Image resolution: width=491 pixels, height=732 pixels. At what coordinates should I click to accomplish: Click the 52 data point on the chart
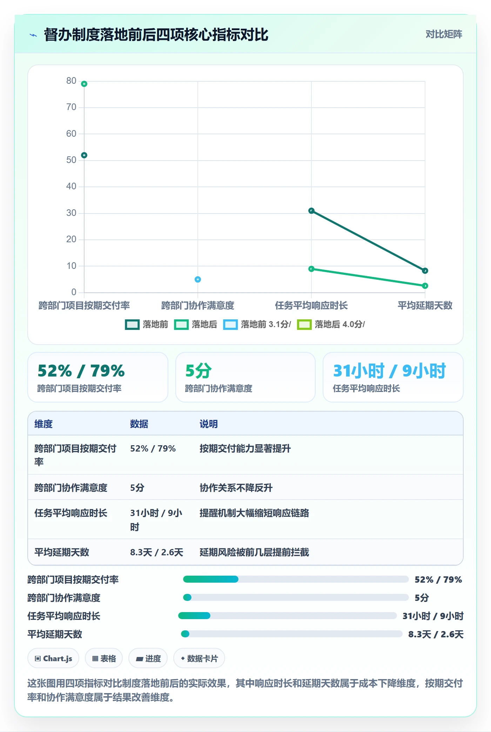[x=84, y=155]
